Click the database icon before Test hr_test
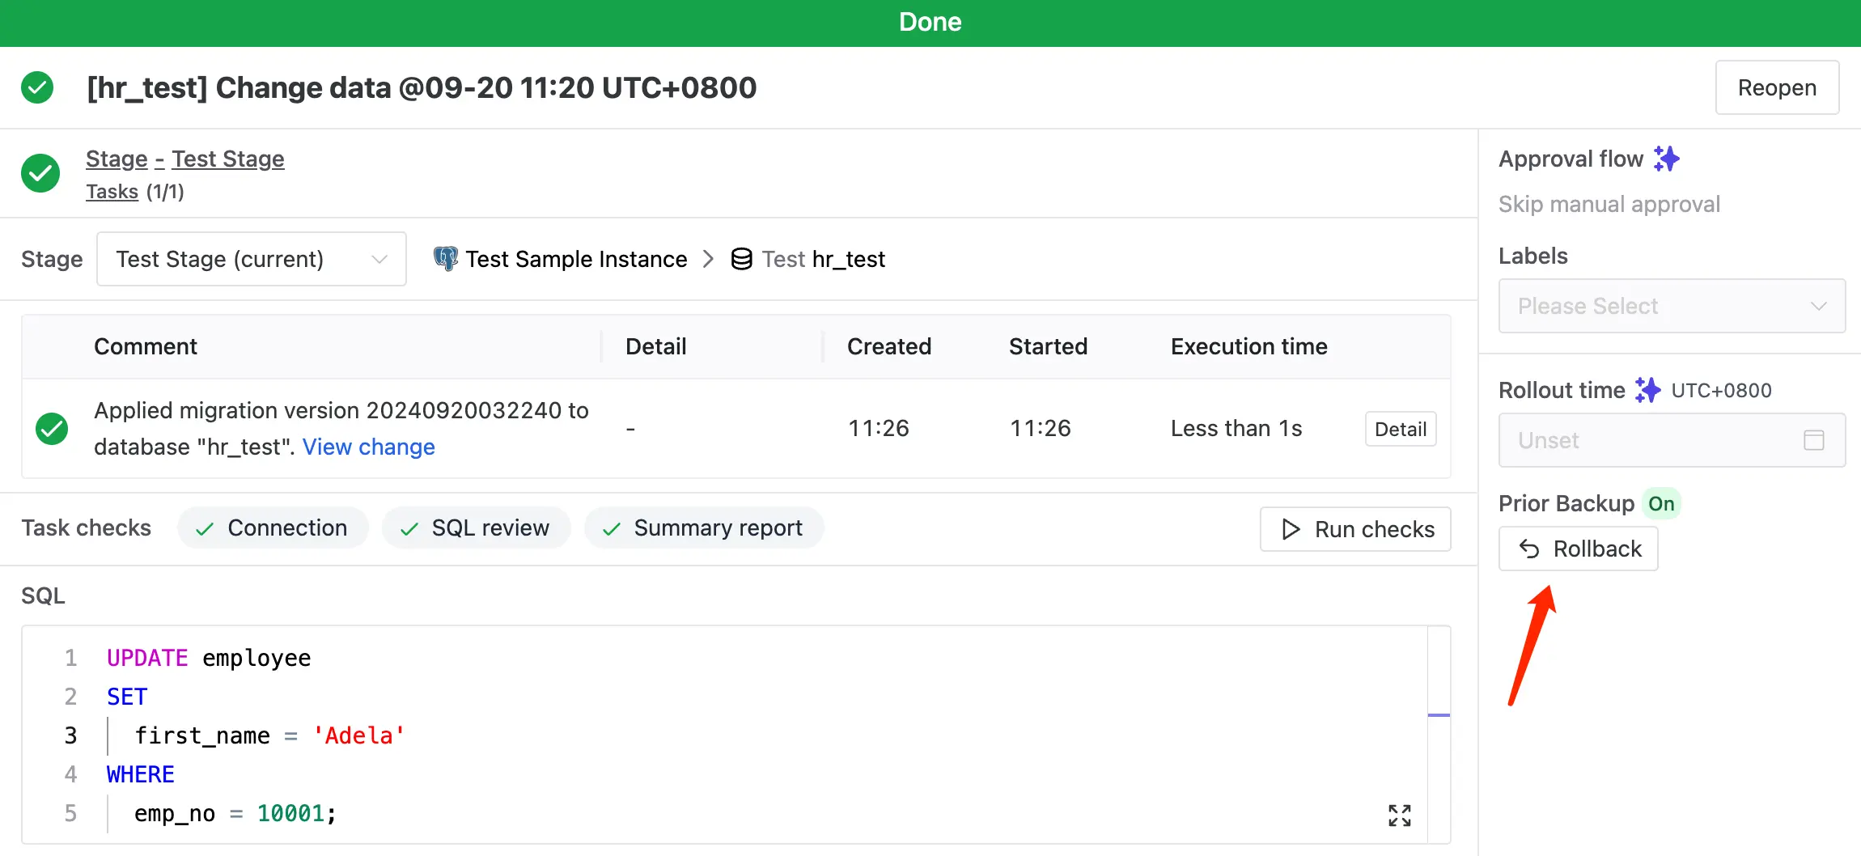 pyautogui.click(x=741, y=259)
